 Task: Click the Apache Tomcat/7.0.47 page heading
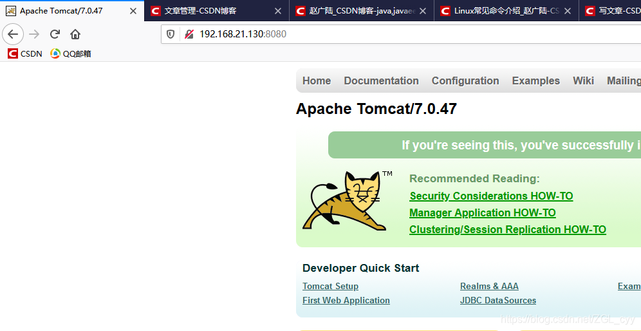pos(376,109)
